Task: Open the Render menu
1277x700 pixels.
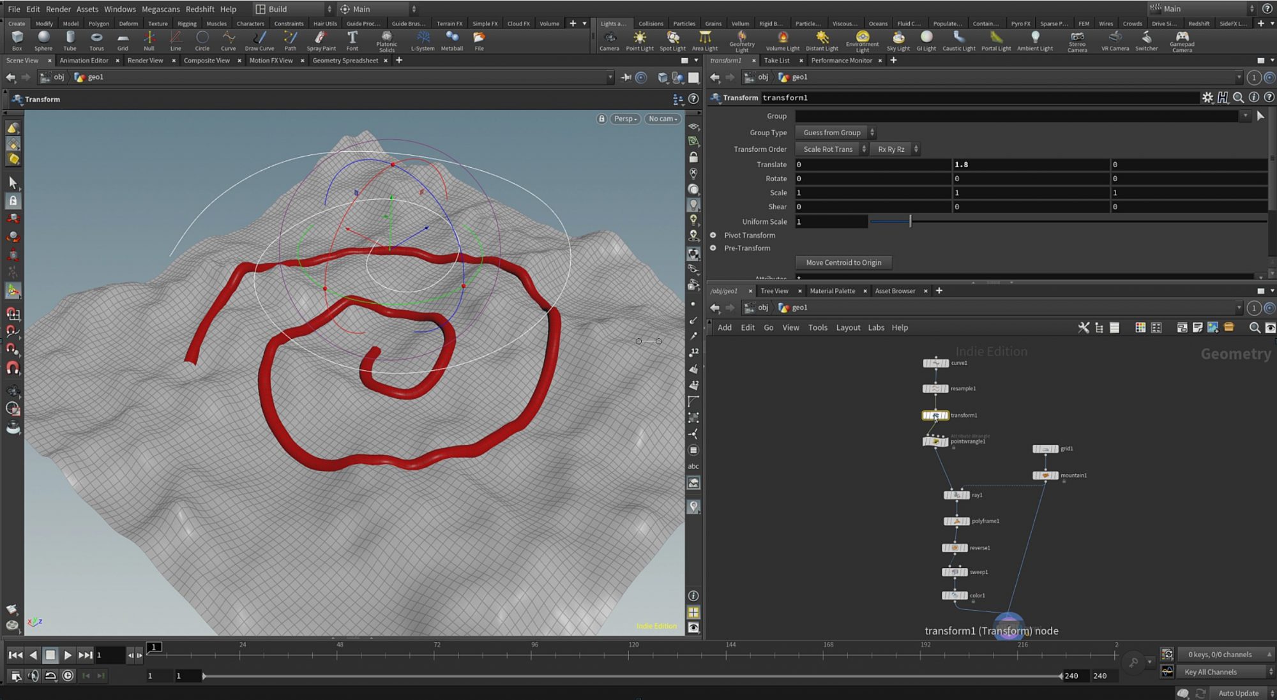Action: coord(58,9)
